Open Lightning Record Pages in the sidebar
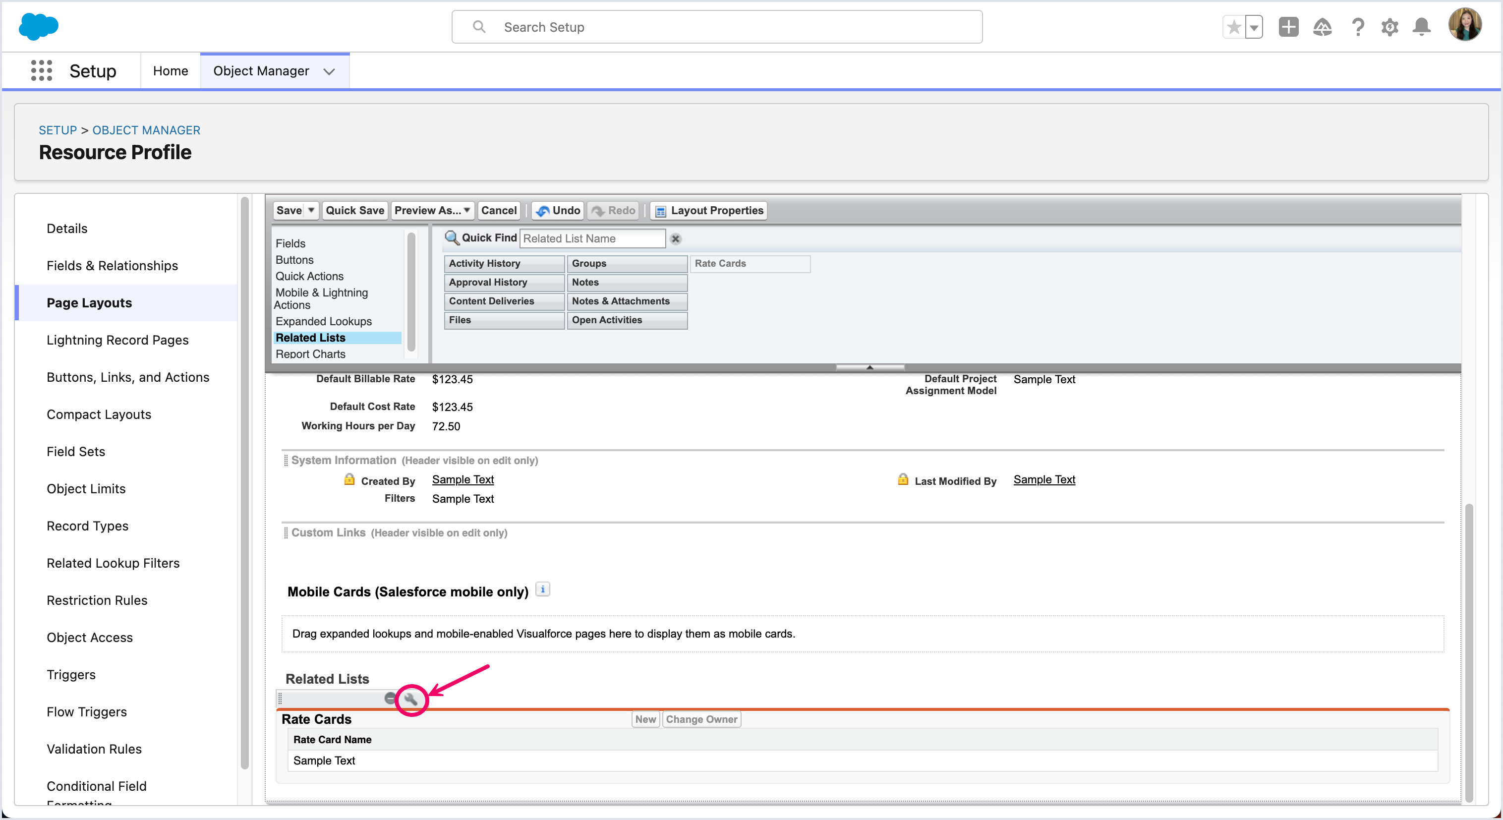Viewport: 1503px width, 820px height. click(117, 340)
